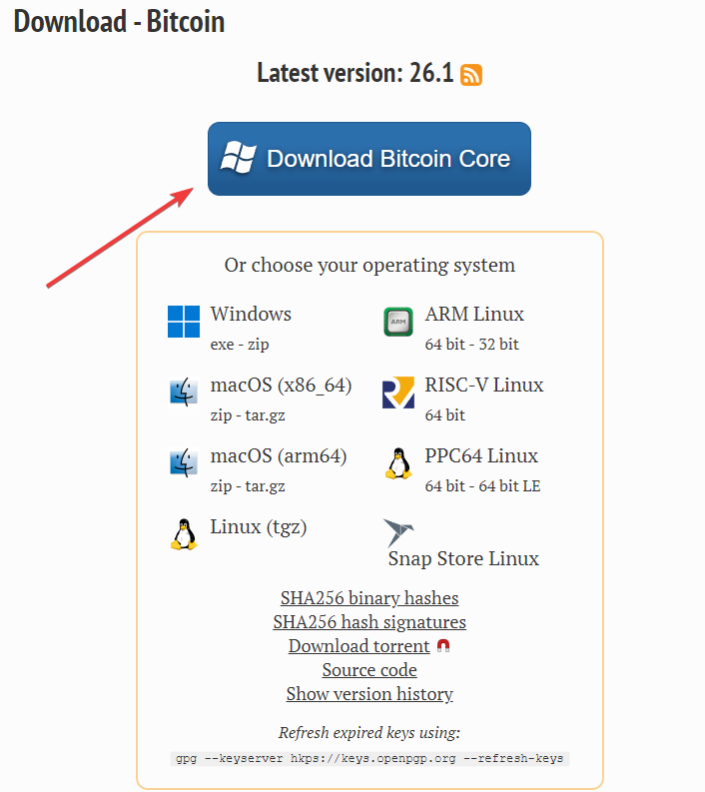
Task: Open the RSS feed icon
Action: (471, 75)
